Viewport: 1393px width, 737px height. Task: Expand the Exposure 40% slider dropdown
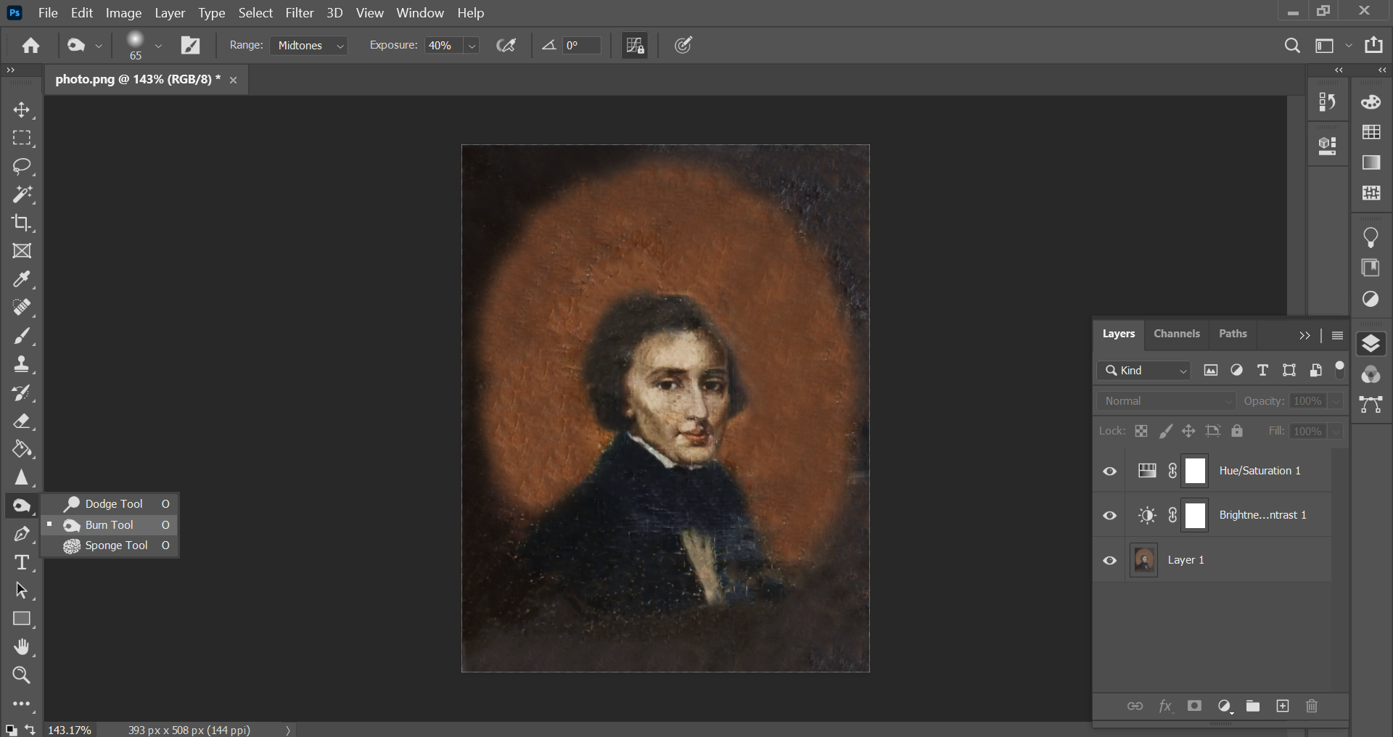pyautogui.click(x=472, y=46)
